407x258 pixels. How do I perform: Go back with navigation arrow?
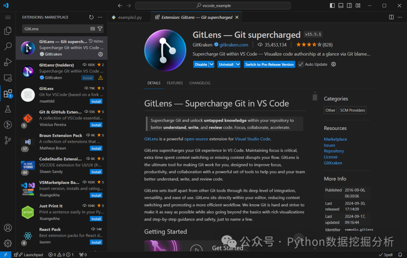point(120,5)
